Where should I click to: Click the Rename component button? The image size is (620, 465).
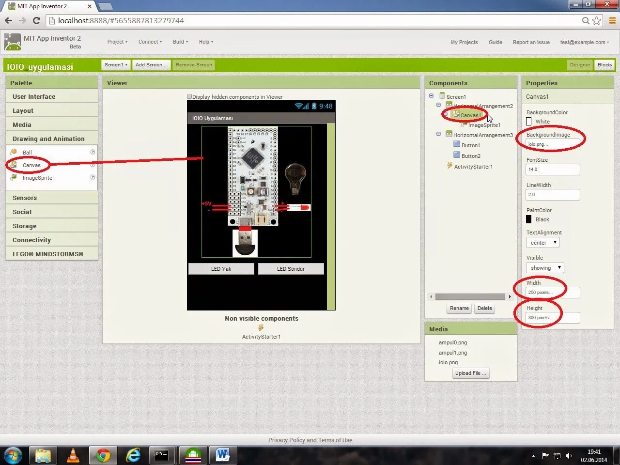459,308
